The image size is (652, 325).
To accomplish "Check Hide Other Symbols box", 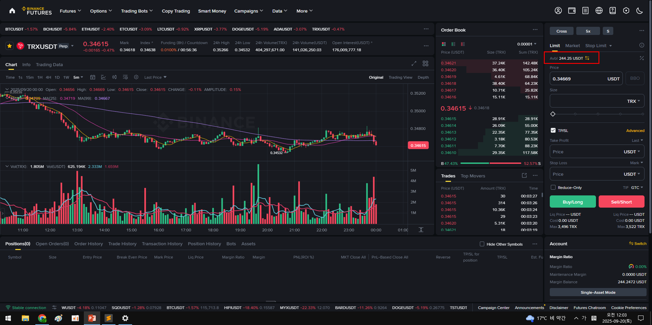I will coord(482,244).
